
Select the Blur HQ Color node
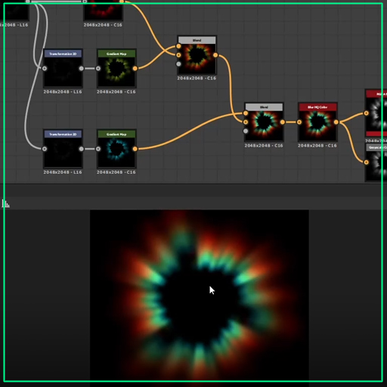click(317, 122)
